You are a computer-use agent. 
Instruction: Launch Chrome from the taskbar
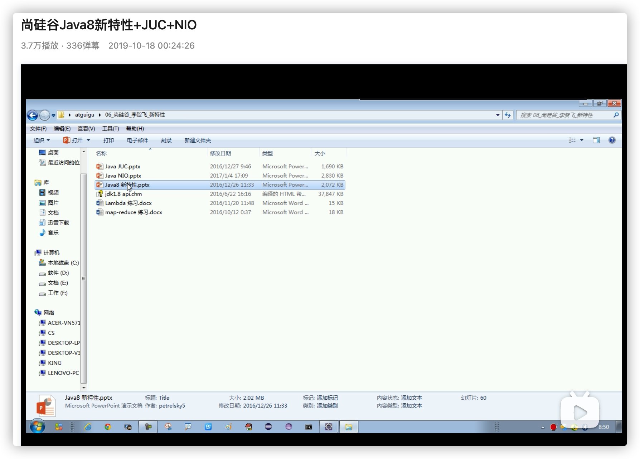[x=108, y=427]
